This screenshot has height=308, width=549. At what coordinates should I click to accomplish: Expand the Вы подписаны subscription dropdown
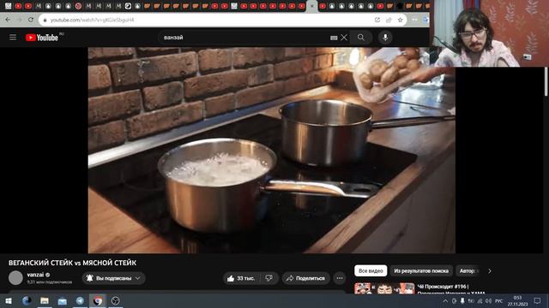coord(113,278)
